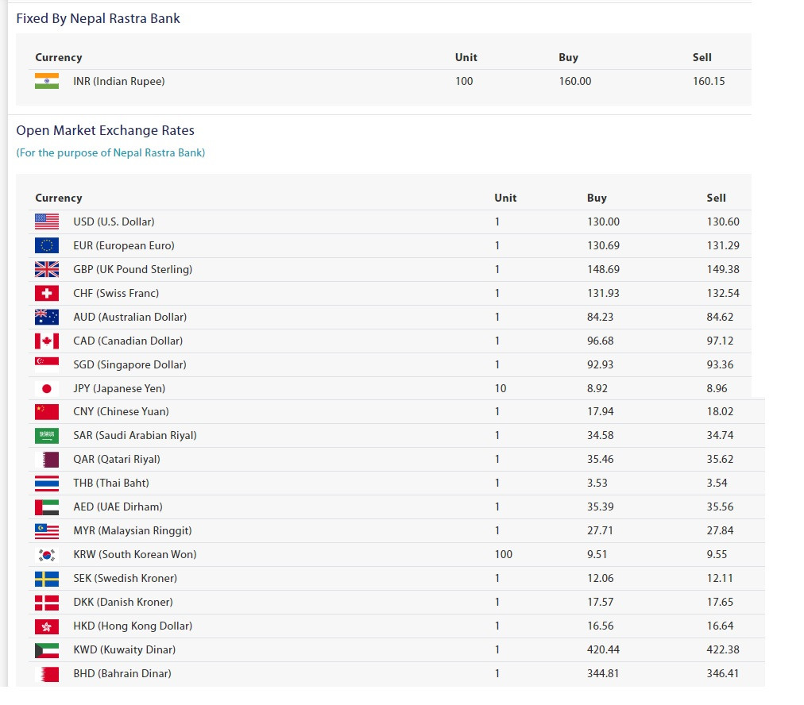804x705 pixels.
Task: Click the Hong Kong flag icon
Action: coord(47,626)
